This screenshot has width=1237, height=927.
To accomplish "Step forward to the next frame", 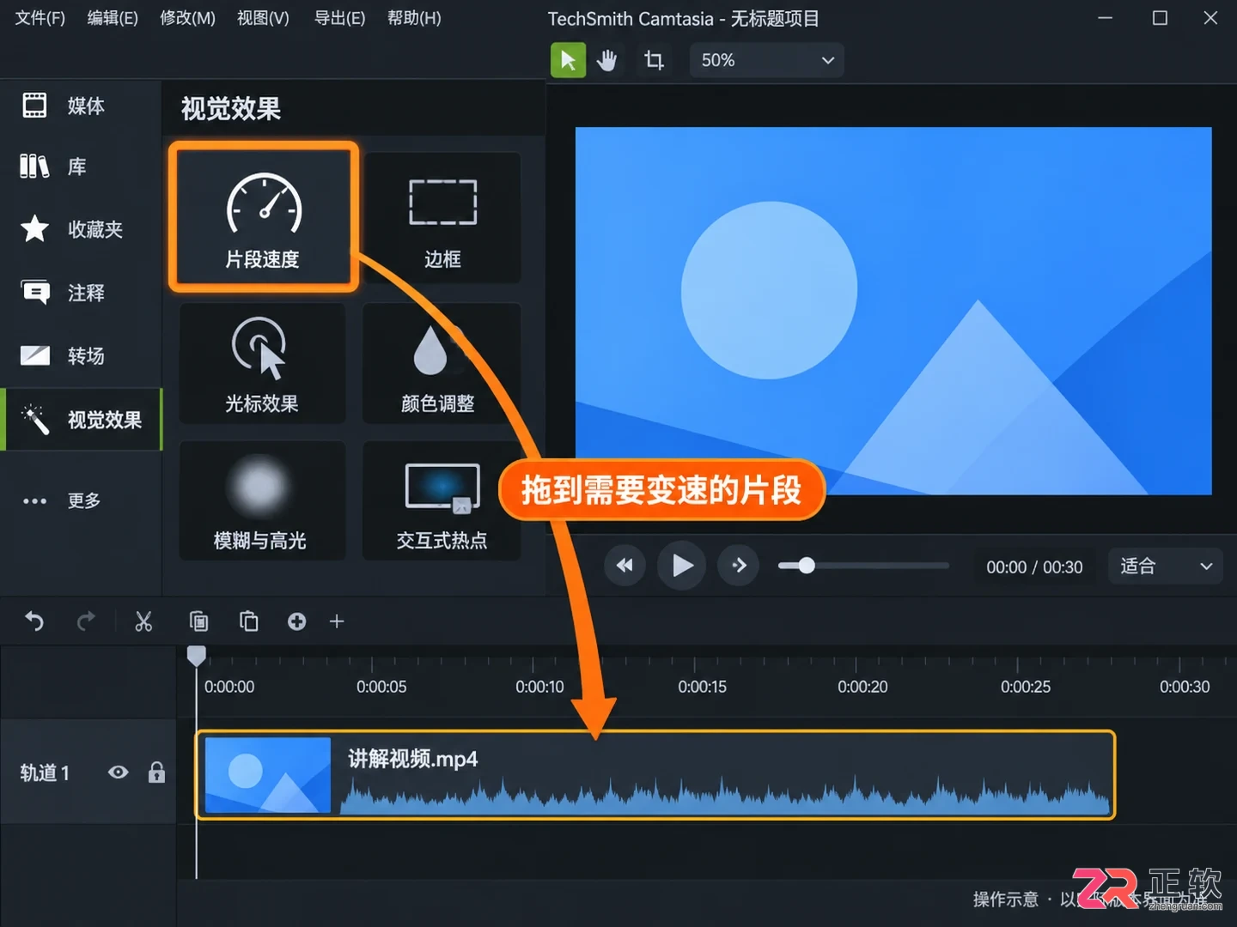I will coord(739,566).
